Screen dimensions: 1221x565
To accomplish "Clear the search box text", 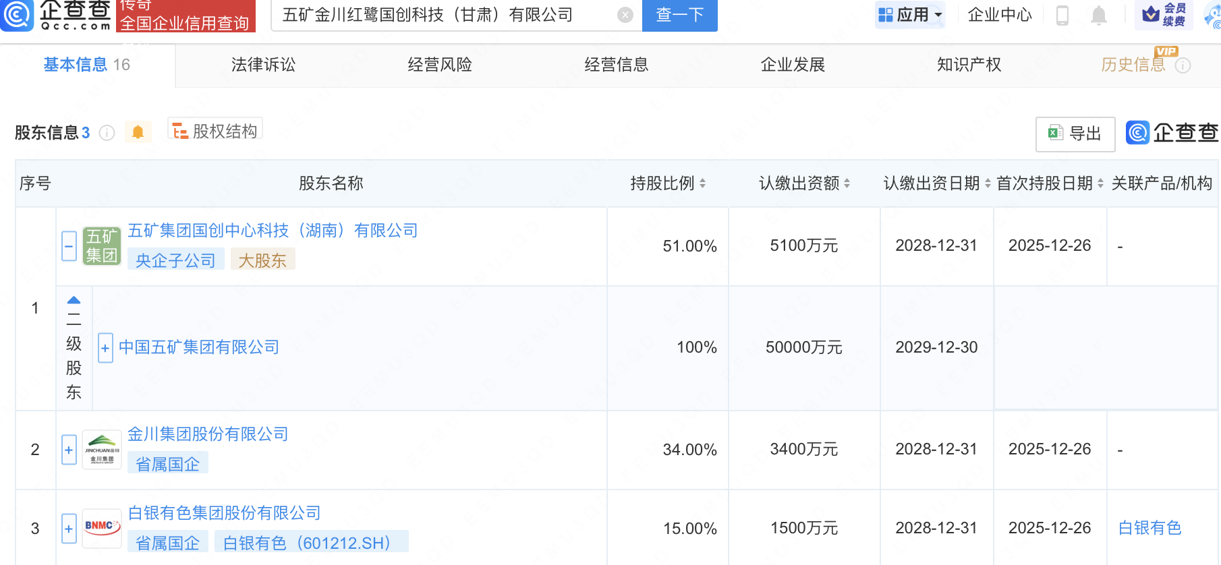I will [x=625, y=15].
